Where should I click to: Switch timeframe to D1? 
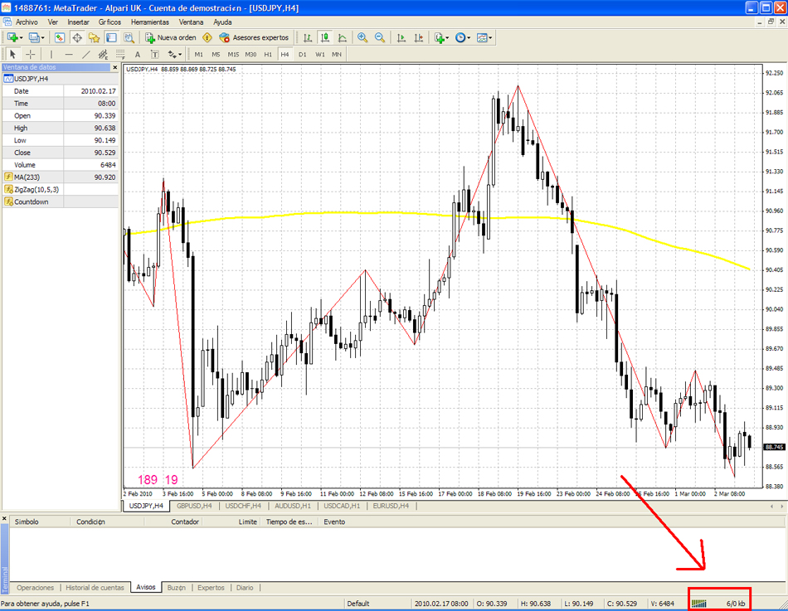coord(302,54)
